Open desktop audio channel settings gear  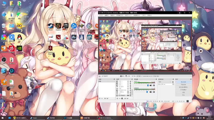point(154,92)
